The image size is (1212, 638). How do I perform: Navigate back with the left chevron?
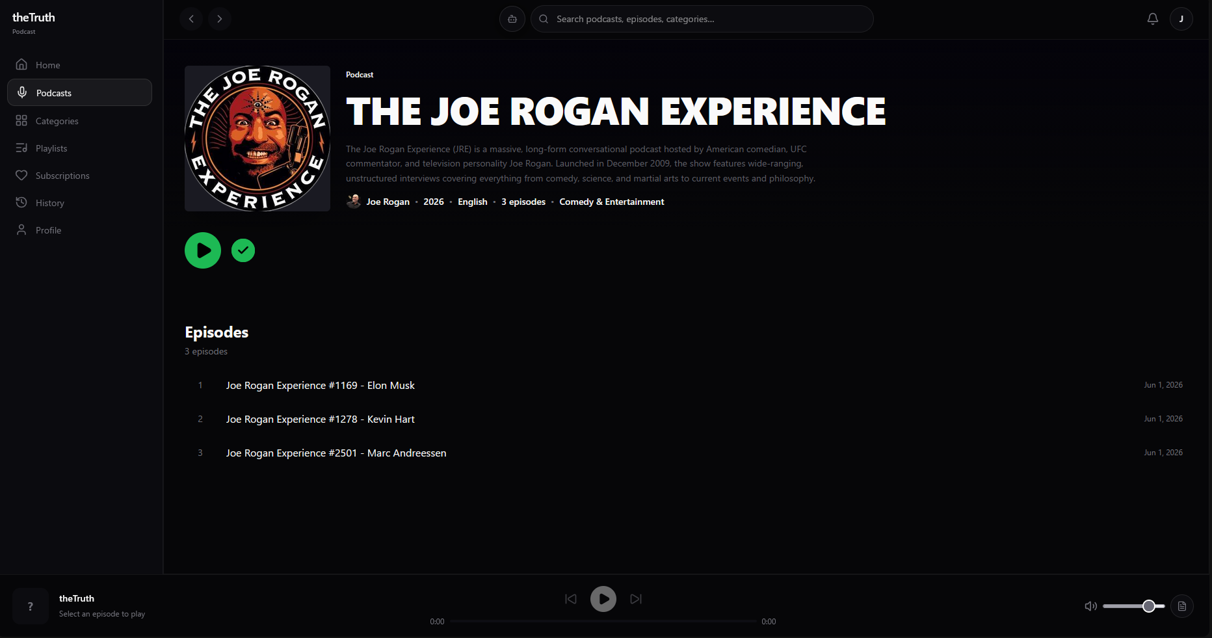click(191, 19)
